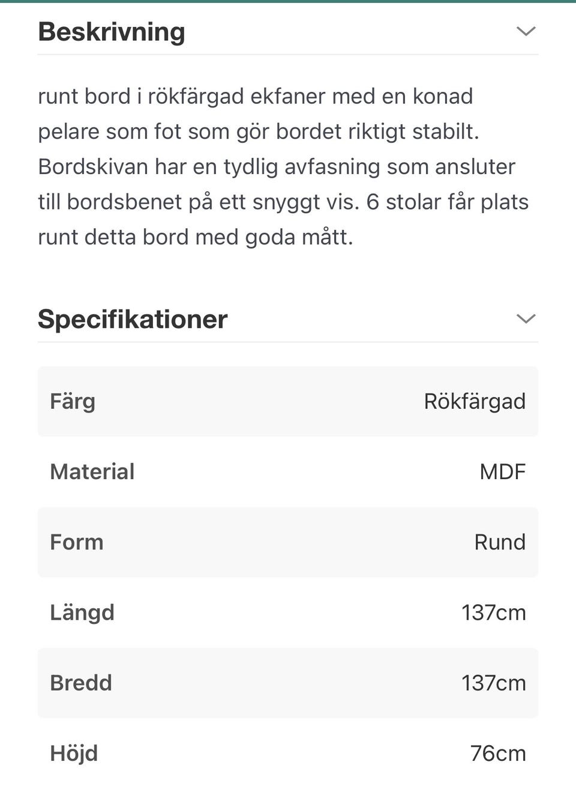Screen dimensions: 576x798
Task: Click the 137cm value beside Bredd
Action: (x=493, y=683)
